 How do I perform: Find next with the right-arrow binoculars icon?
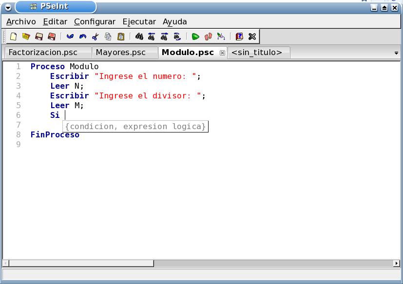point(164,37)
